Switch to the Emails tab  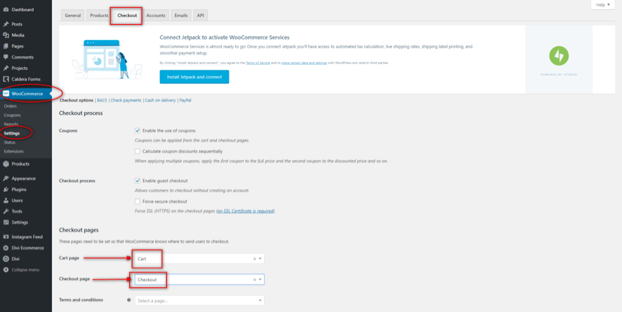pos(181,15)
